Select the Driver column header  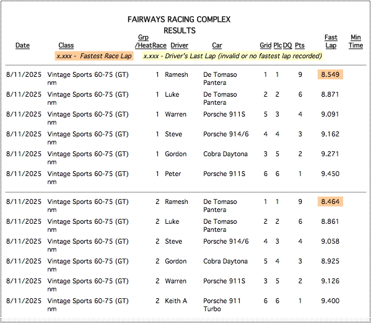click(180, 45)
